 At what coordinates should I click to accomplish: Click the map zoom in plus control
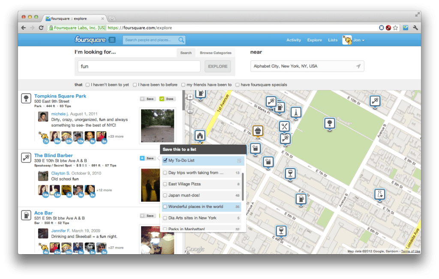point(190,97)
